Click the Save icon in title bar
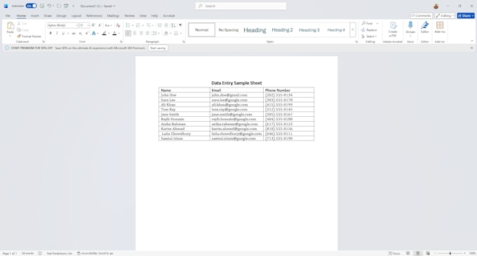 42,6
